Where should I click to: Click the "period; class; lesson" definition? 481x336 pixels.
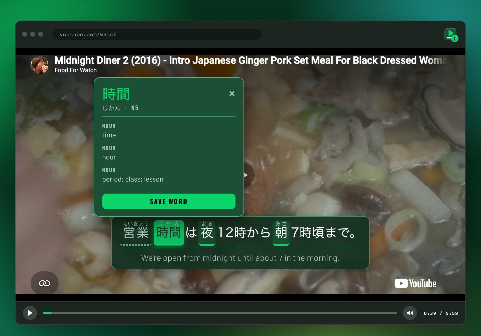[133, 179]
